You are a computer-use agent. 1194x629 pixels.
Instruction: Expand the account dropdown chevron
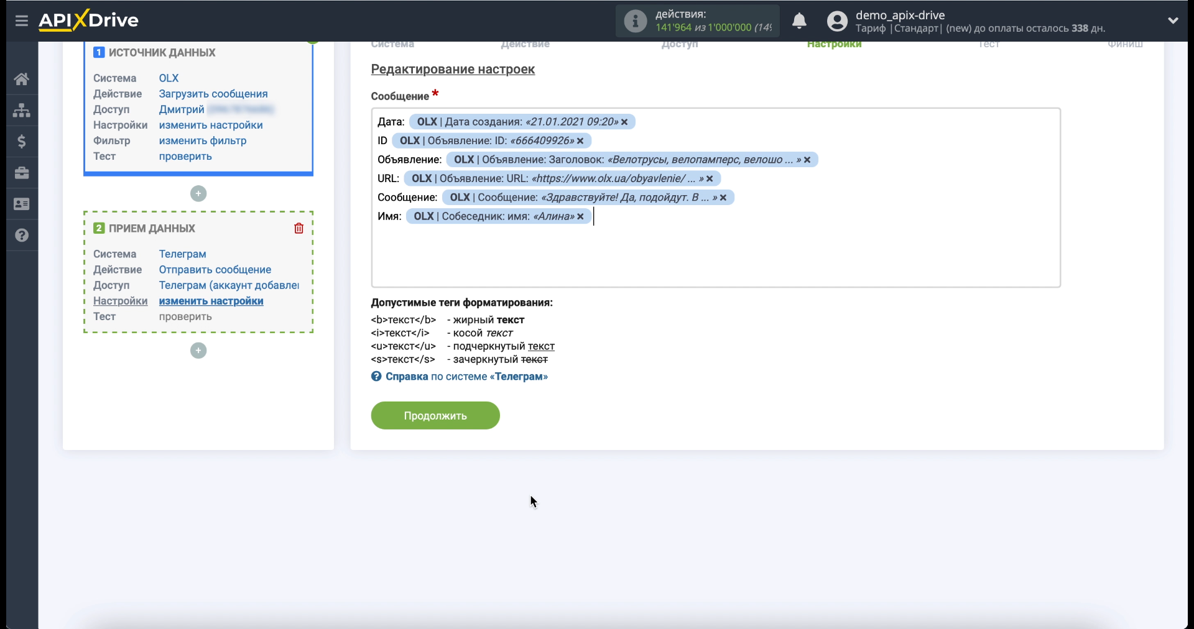tap(1173, 21)
